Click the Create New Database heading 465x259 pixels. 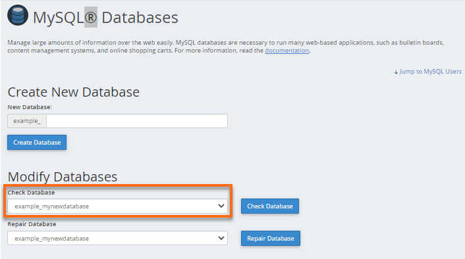pos(74,92)
